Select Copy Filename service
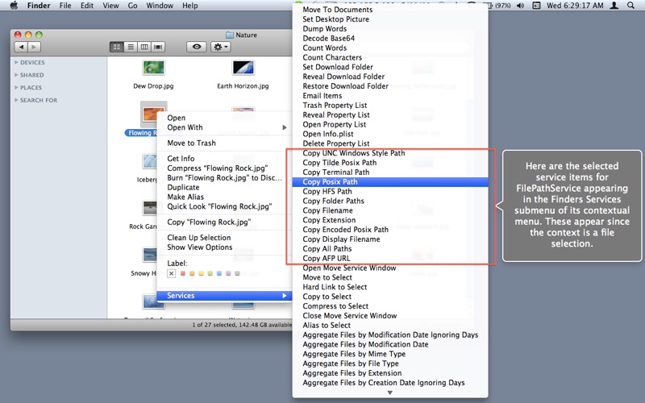The image size is (645, 403). coord(390,210)
